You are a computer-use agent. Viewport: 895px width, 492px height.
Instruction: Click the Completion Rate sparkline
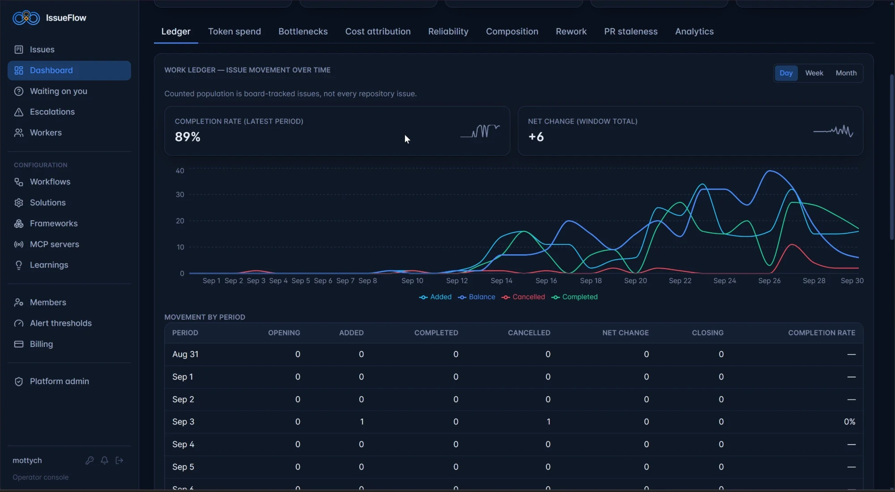pos(480,131)
